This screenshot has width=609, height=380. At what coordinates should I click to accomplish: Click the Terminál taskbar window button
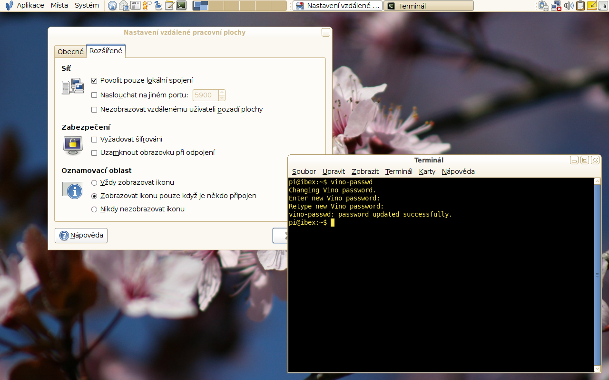428,6
